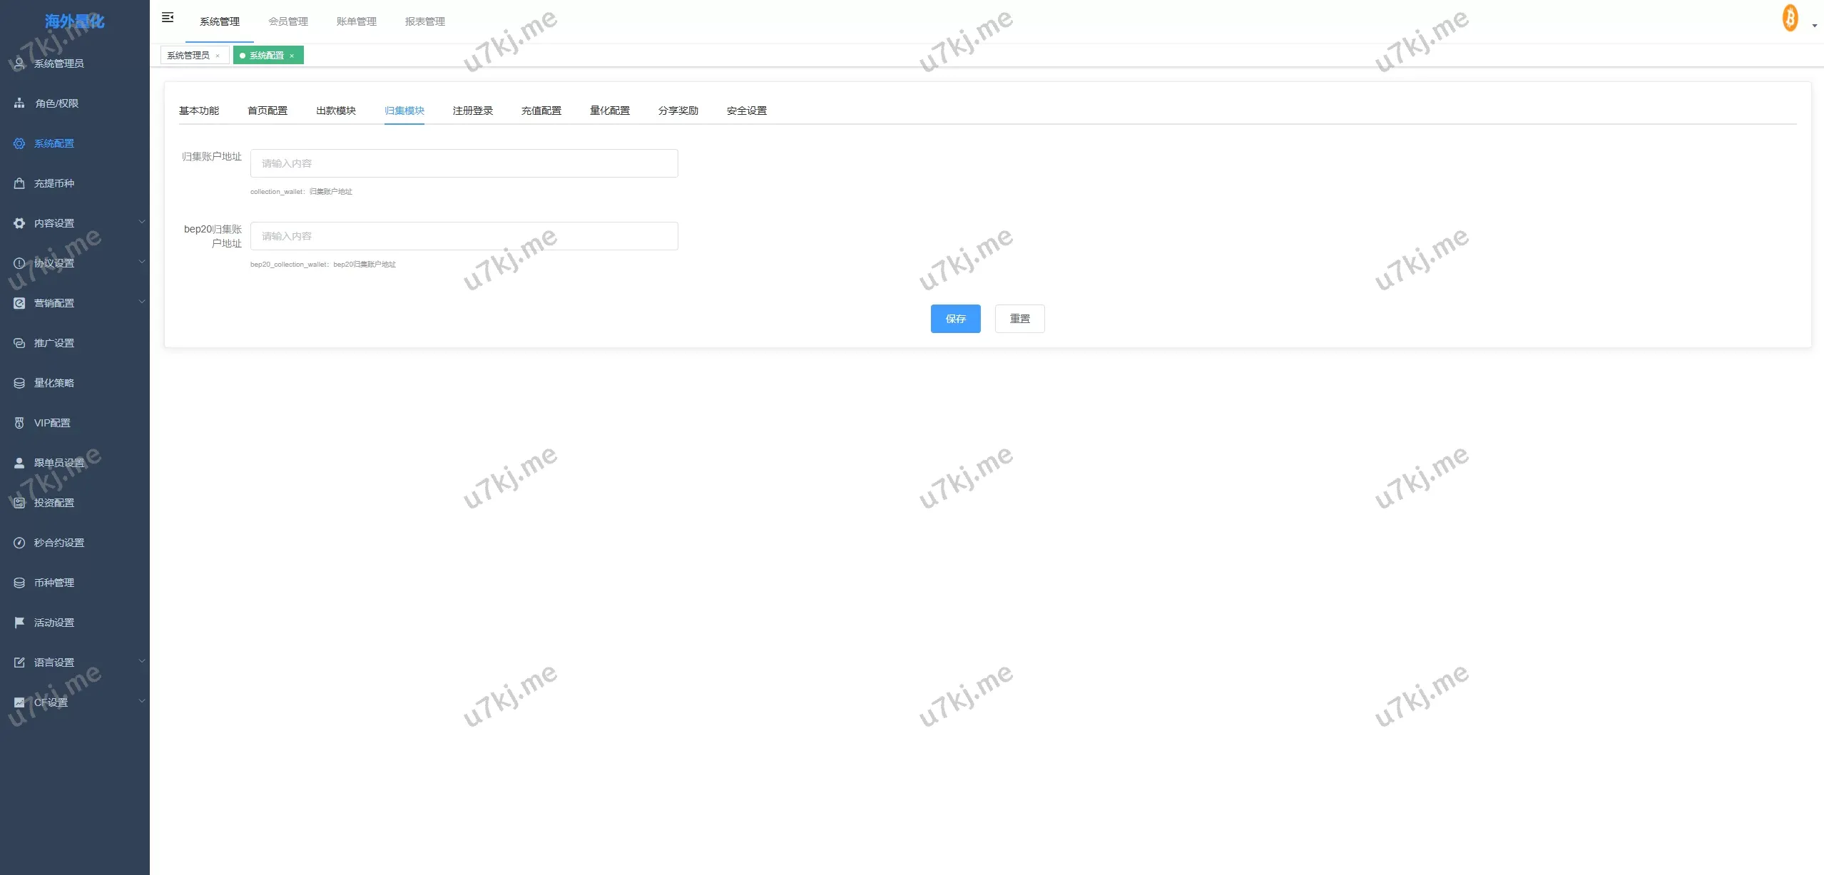
Task: Click the Bitcoin avatar icon
Action: (x=1790, y=18)
